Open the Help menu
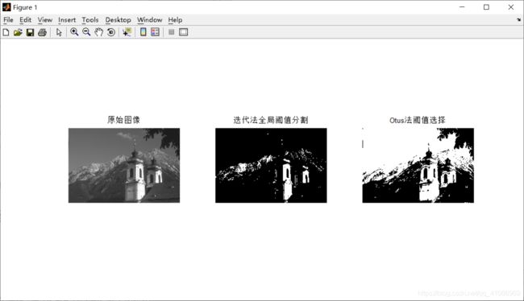The width and height of the screenshot is (524, 301). (x=175, y=20)
